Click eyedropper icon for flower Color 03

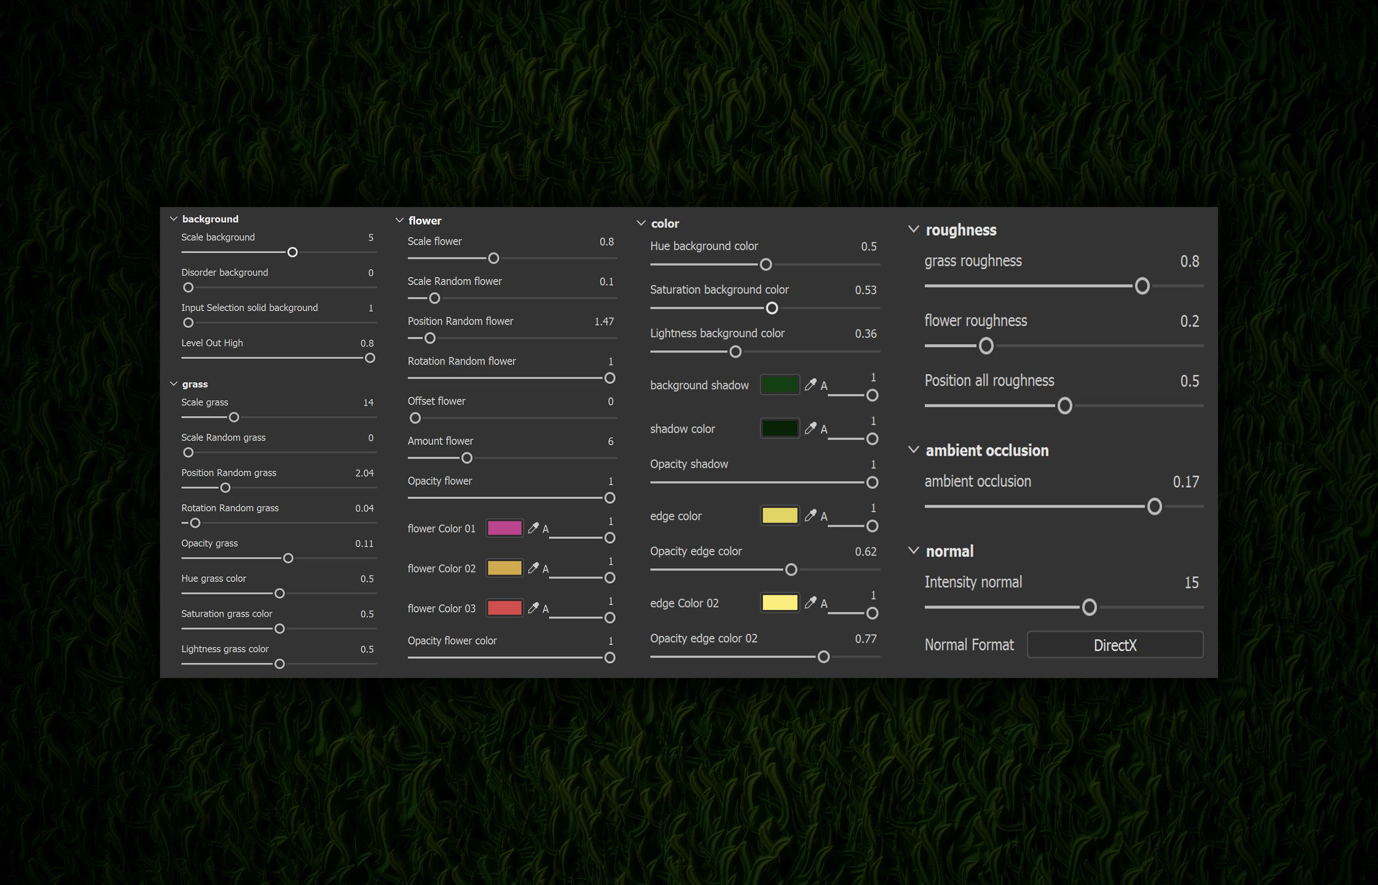[533, 607]
